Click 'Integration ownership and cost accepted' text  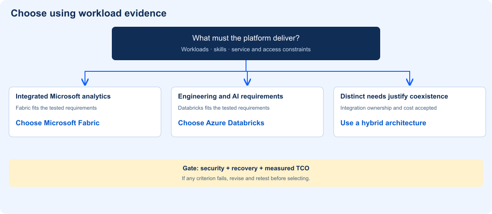(388, 108)
